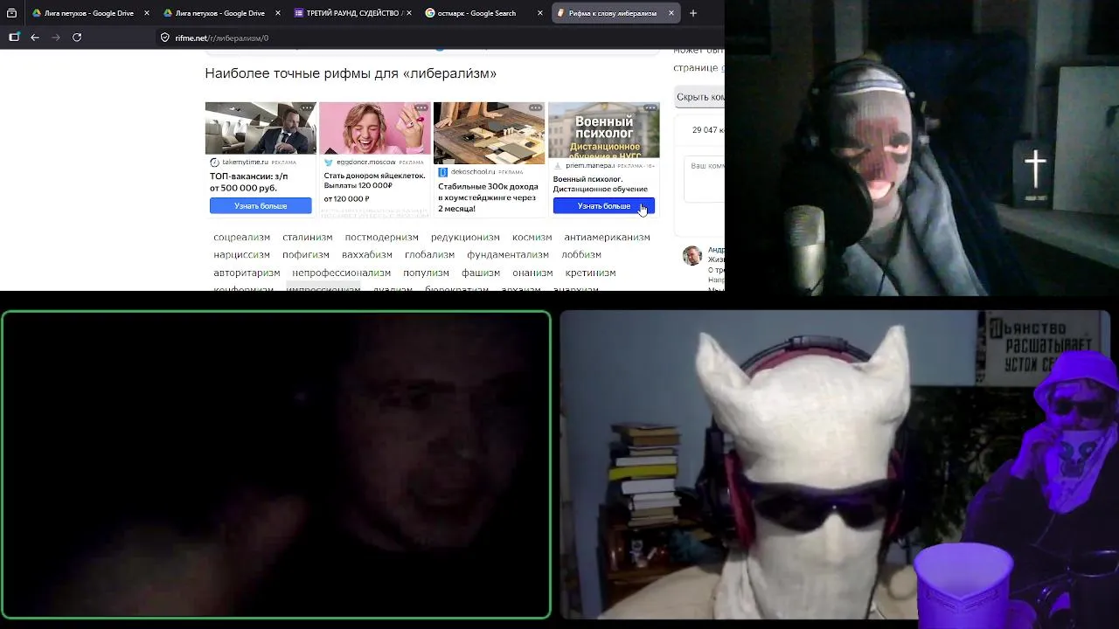Open ad options dots on Военный психолог ad
The image size is (1119, 629).
pyautogui.click(x=650, y=108)
